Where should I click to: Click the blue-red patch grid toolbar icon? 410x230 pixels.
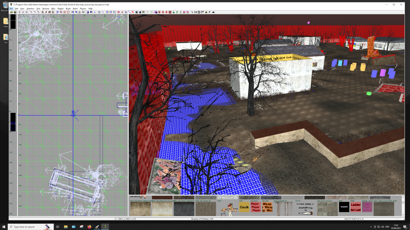click(x=156, y=12)
